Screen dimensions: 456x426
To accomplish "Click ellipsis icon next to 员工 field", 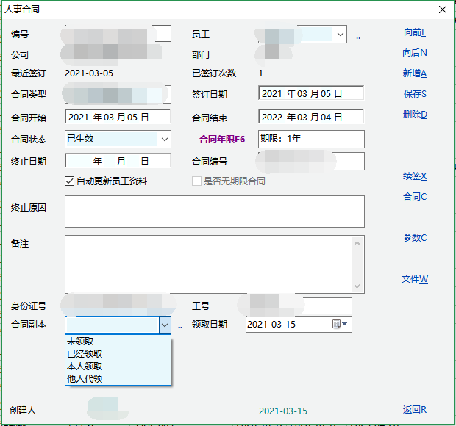I will click(x=358, y=35).
